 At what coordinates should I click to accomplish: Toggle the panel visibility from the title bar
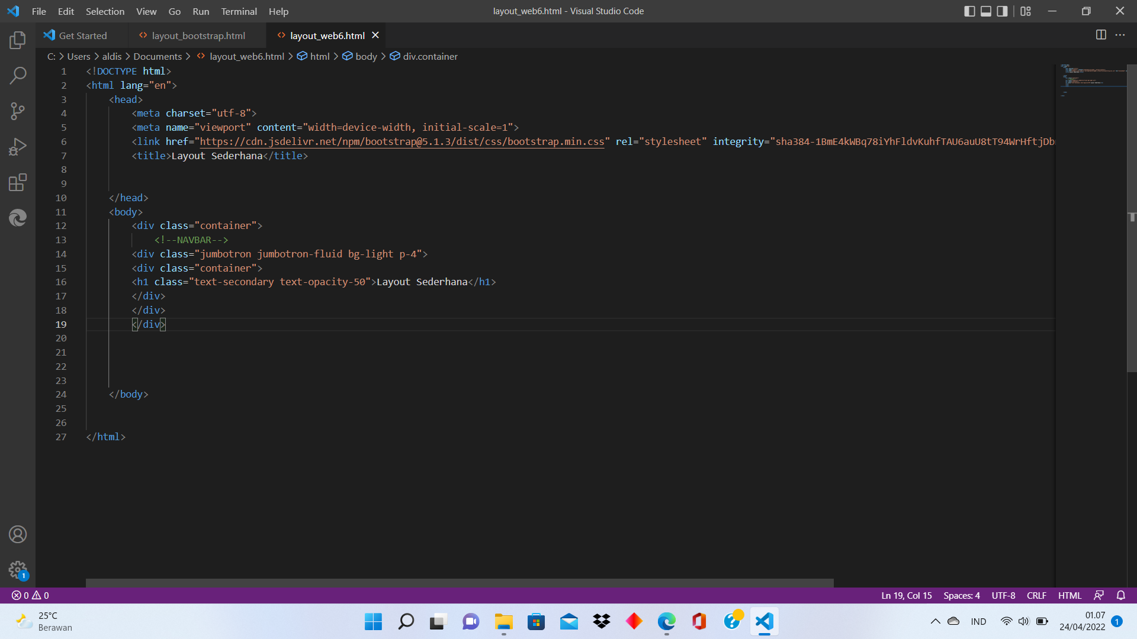pos(986,11)
